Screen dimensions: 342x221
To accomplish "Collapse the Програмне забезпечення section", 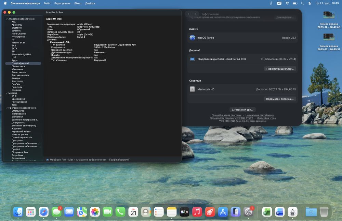I will point(6,108).
